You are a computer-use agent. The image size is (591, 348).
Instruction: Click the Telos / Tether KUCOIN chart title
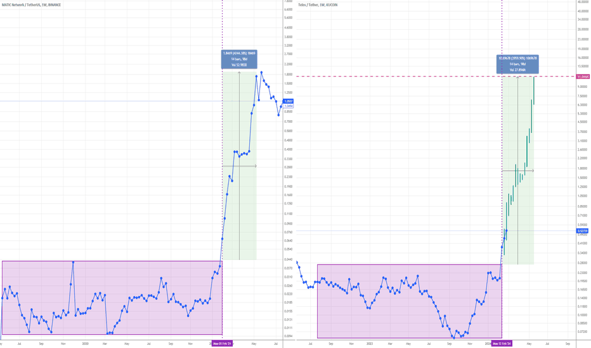[x=318, y=5]
